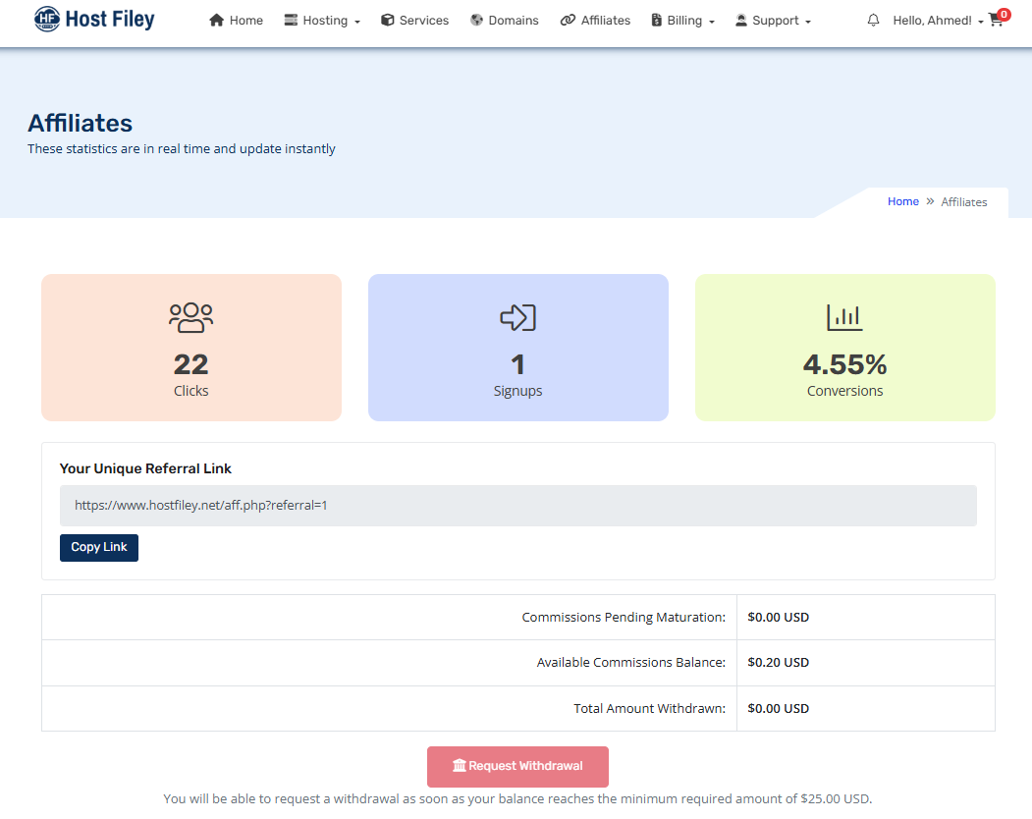Click the Clicks people group icon
Viewport: 1032px width, 819px height.
(190, 317)
